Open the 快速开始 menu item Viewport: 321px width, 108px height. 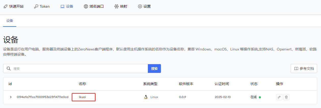point(14,6)
